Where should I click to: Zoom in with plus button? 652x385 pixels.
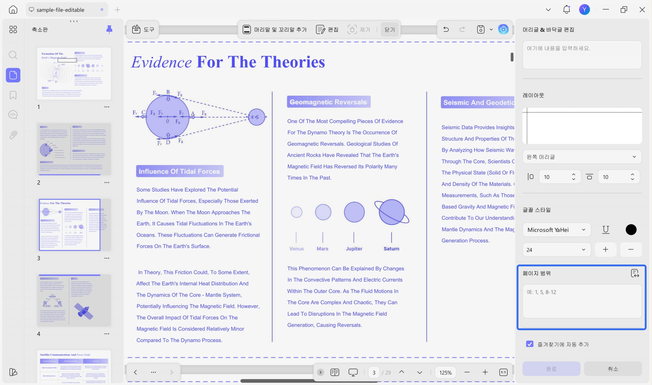coord(485,372)
